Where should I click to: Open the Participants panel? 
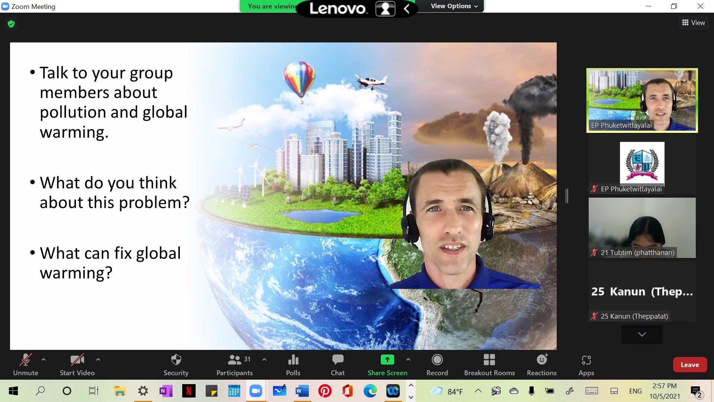coord(235,365)
